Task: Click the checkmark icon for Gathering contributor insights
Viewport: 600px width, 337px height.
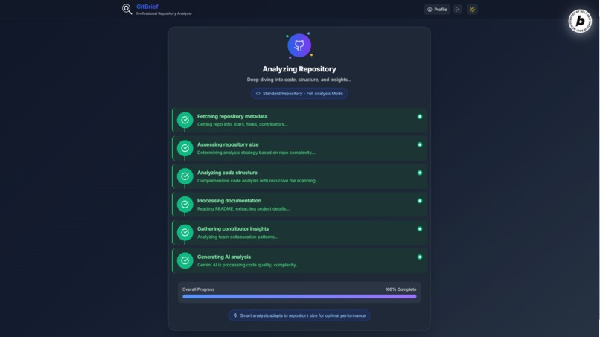Action: click(185, 233)
